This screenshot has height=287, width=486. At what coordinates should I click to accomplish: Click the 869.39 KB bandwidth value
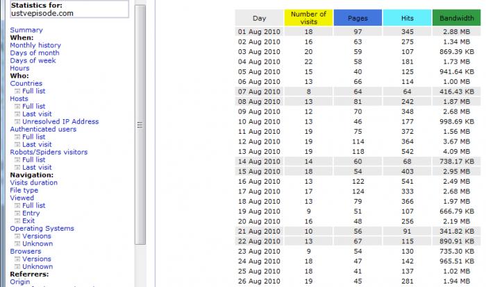pos(457,52)
